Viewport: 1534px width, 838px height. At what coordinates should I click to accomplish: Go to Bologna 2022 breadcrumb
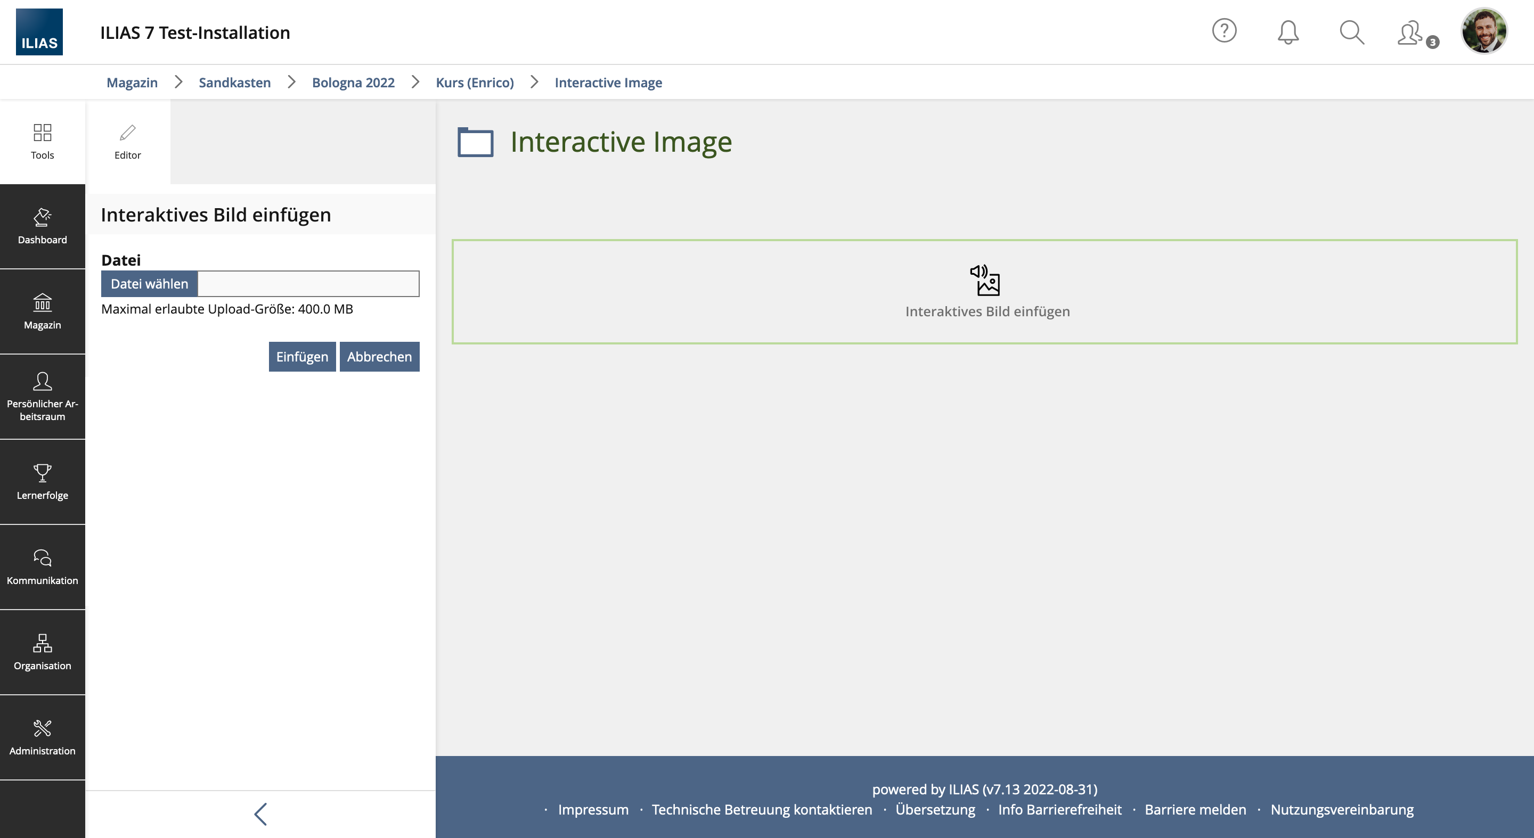[x=353, y=83]
